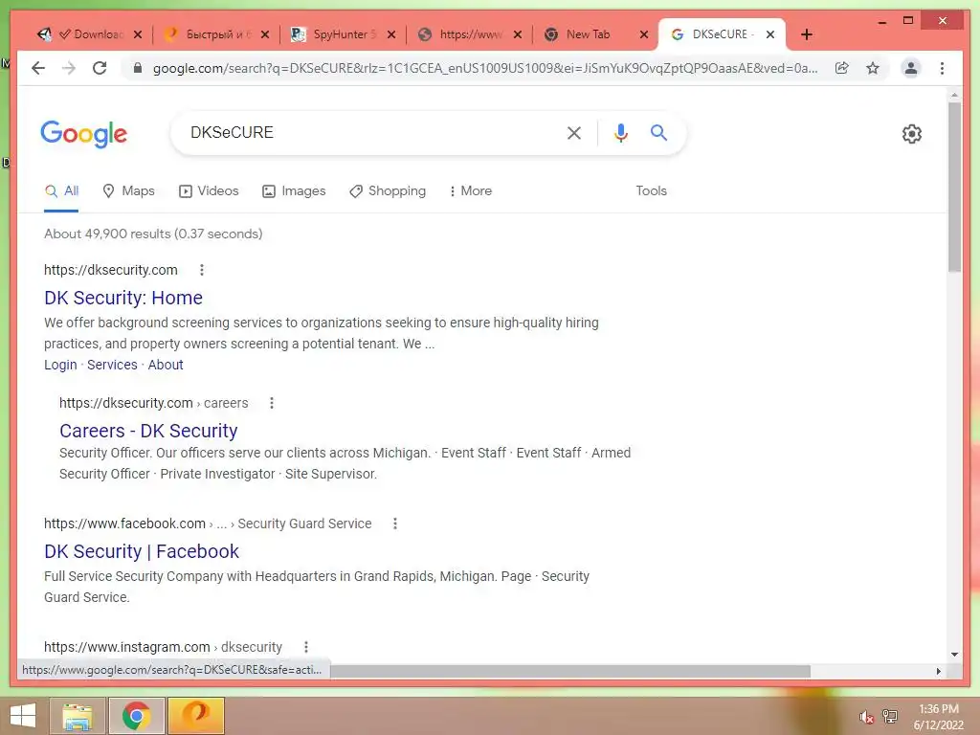Viewport: 980px width, 735px height.
Task: Close the New Tab tab
Action: click(x=644, y=34)
